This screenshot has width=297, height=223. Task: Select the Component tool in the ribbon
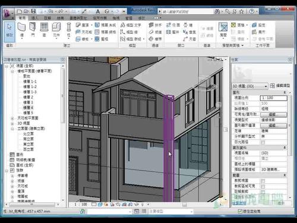point(56,30)
